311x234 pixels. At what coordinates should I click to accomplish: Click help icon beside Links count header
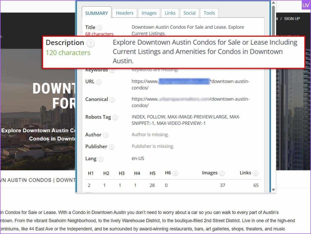click(255, 173)
